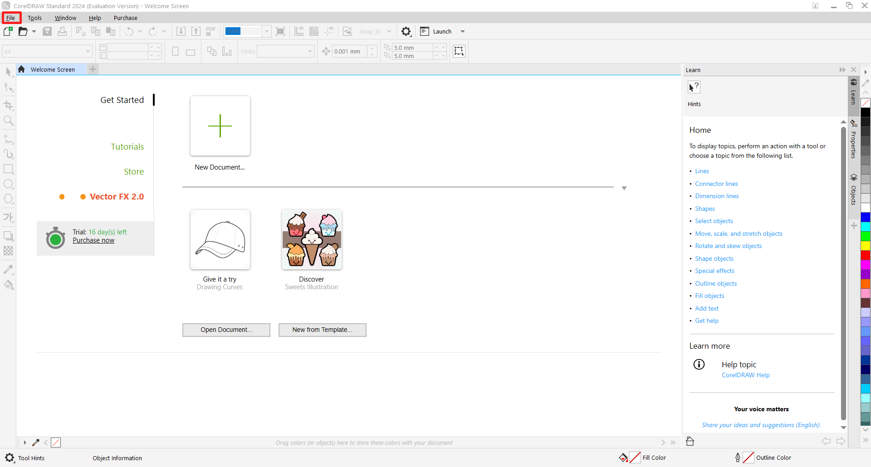Click the Treat as filled frame icon
The height and width of the screenshot is (467, 871).
pyautogui.click(x=459, y=51)
